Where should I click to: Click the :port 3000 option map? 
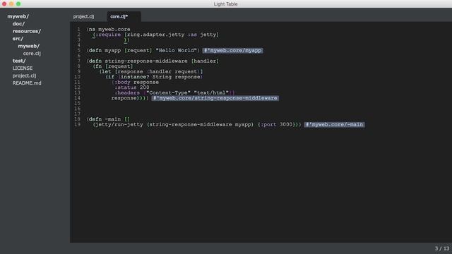pyautogui.click(x=276, y=125)
